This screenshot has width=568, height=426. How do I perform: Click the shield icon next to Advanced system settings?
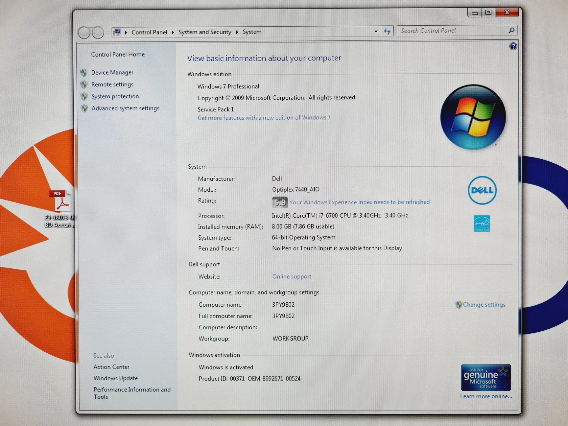pos(84,108)
